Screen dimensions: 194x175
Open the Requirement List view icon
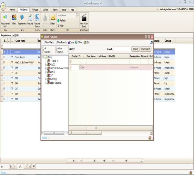tap(5, 17)
